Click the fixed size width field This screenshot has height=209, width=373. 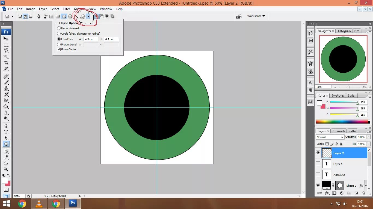pyautogui.click(x=91, y=39)
